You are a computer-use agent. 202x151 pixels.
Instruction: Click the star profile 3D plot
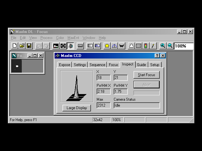77,86
